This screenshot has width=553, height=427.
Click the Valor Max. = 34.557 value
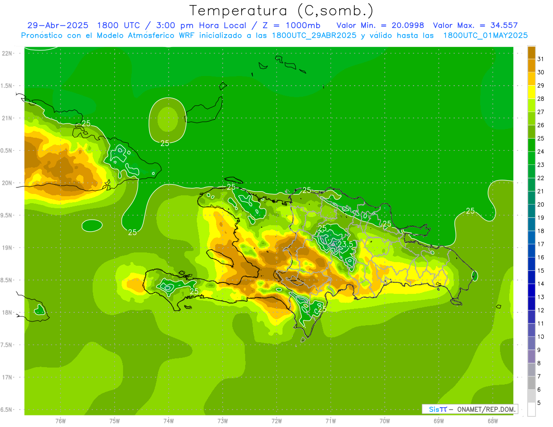point(475,25)
